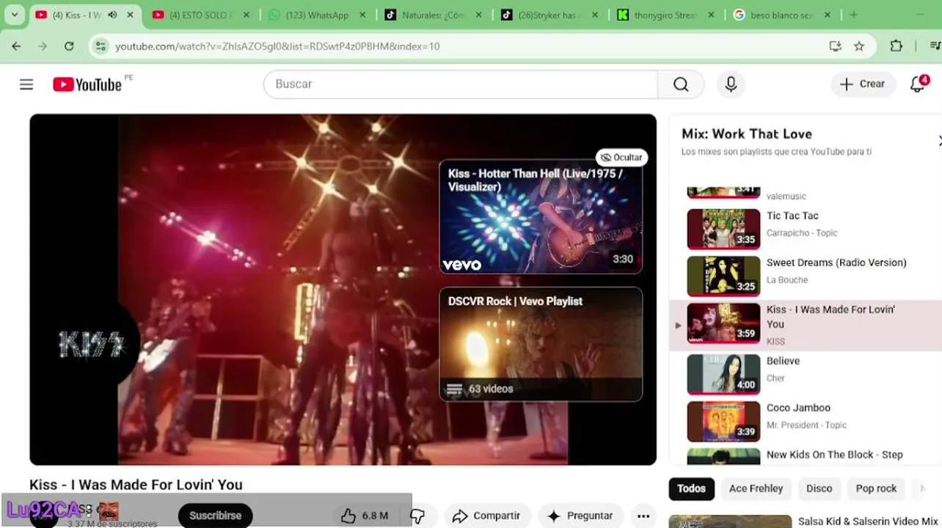Open the Believe video thumbnail

coord(723,374)
